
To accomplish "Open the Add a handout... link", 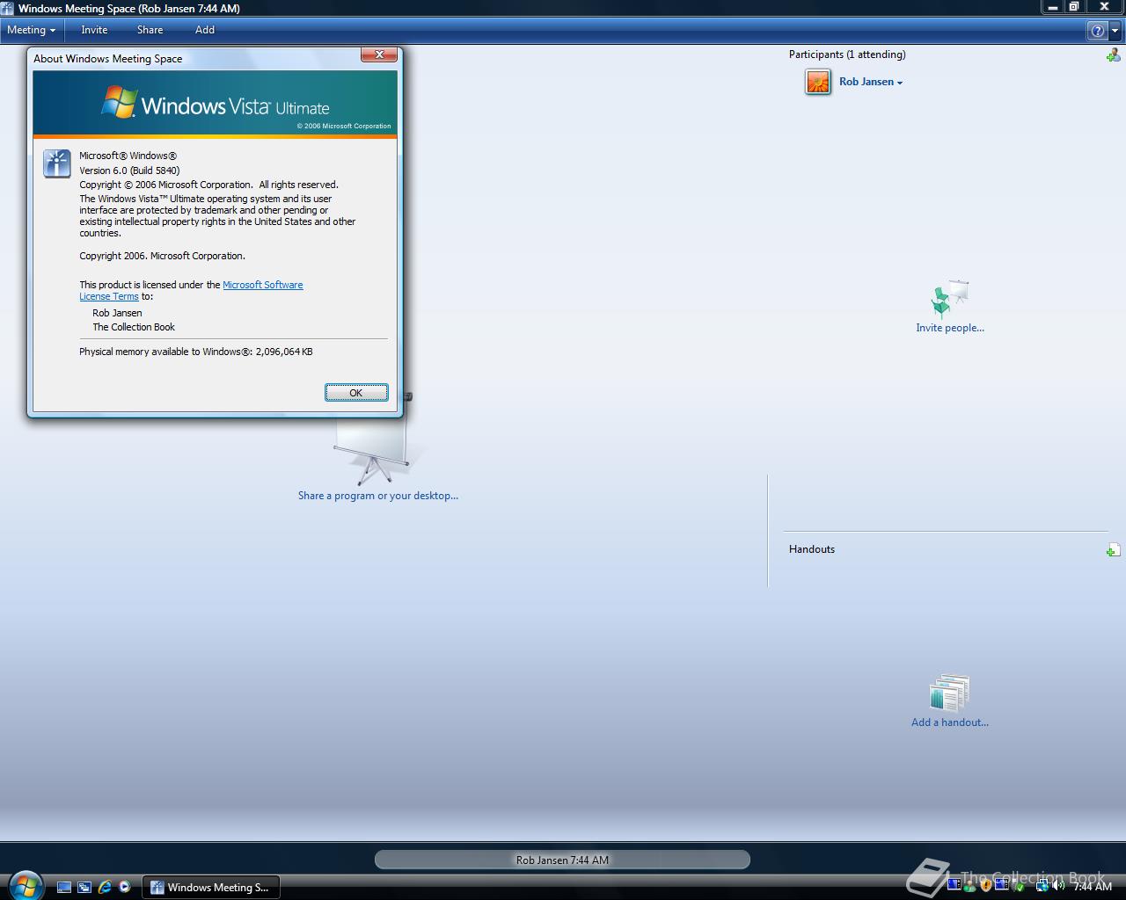I will (x=950, y=722).
